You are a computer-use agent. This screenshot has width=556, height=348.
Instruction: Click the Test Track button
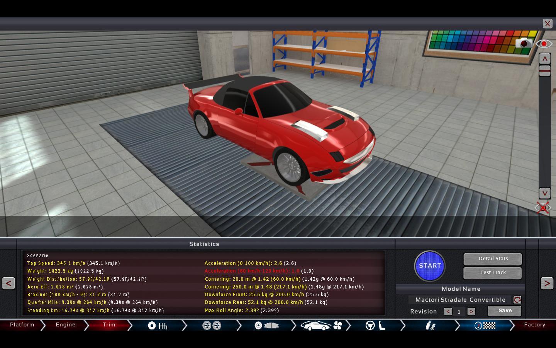coord(493,273)
